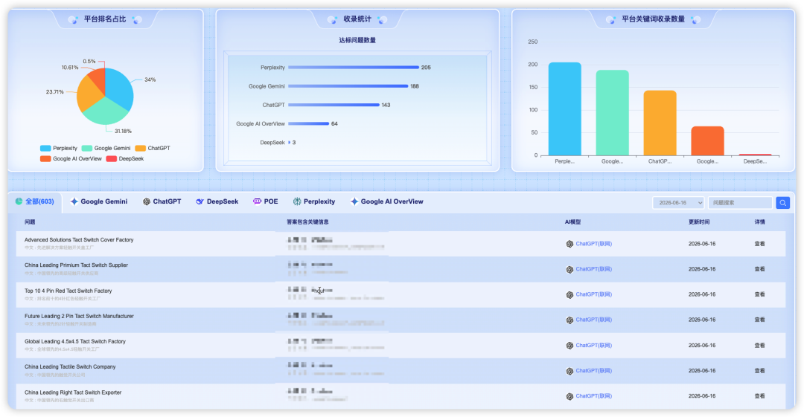Click the Google Gemini tab sparkle icon
The width and height of the screenshot is (804, 417).
[x=74, y=202]
